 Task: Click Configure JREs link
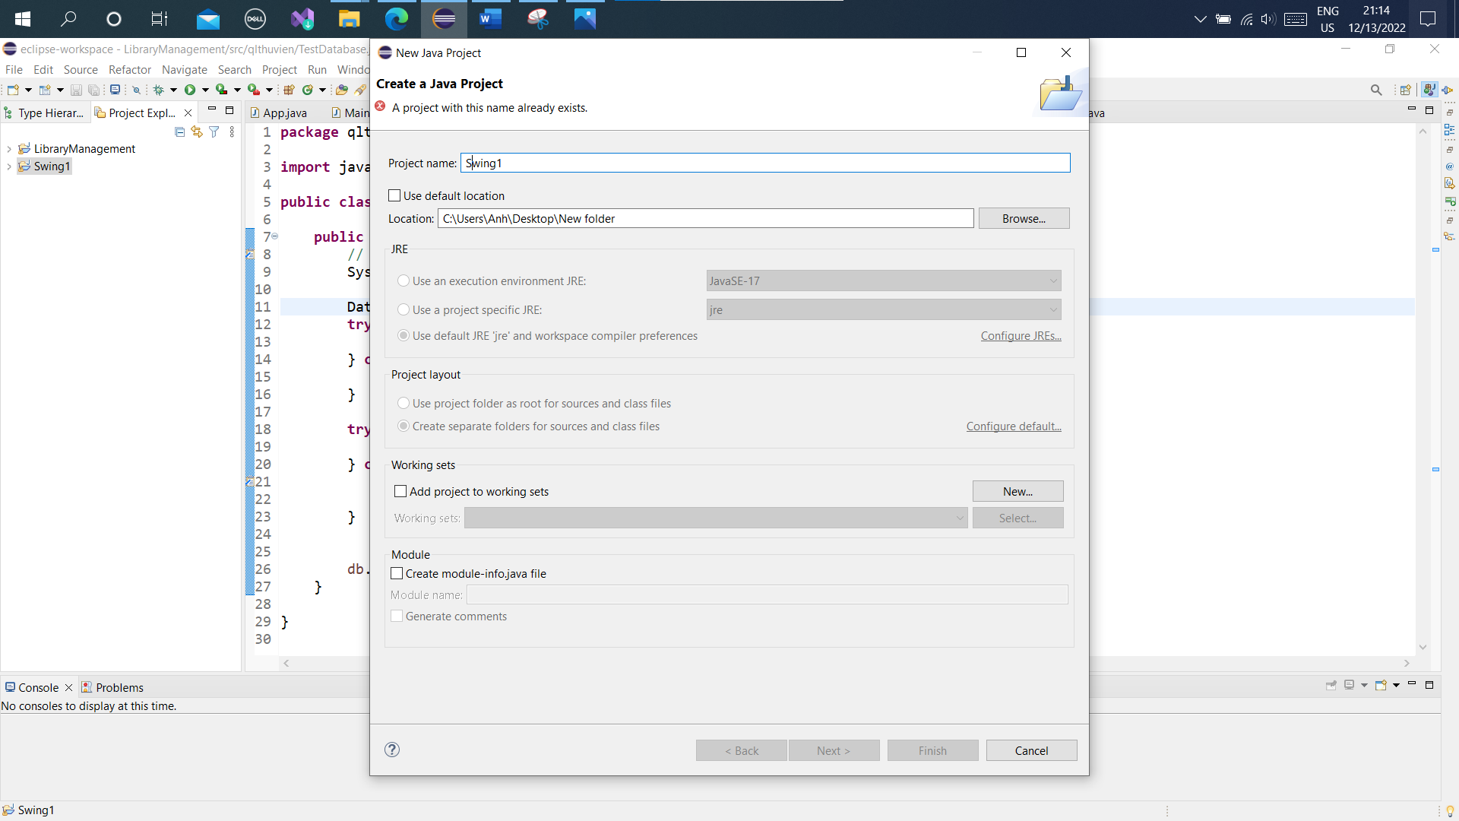tap(1021, 334)
